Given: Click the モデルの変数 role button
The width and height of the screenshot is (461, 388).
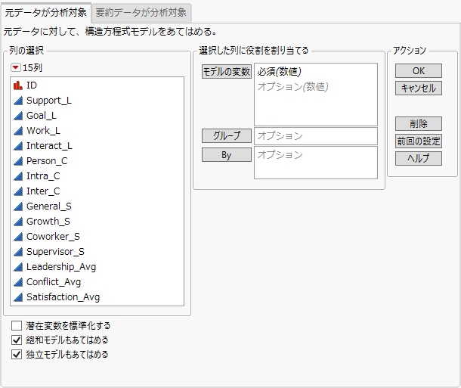Looking at the screenshot, I should (x=227, y=72).
